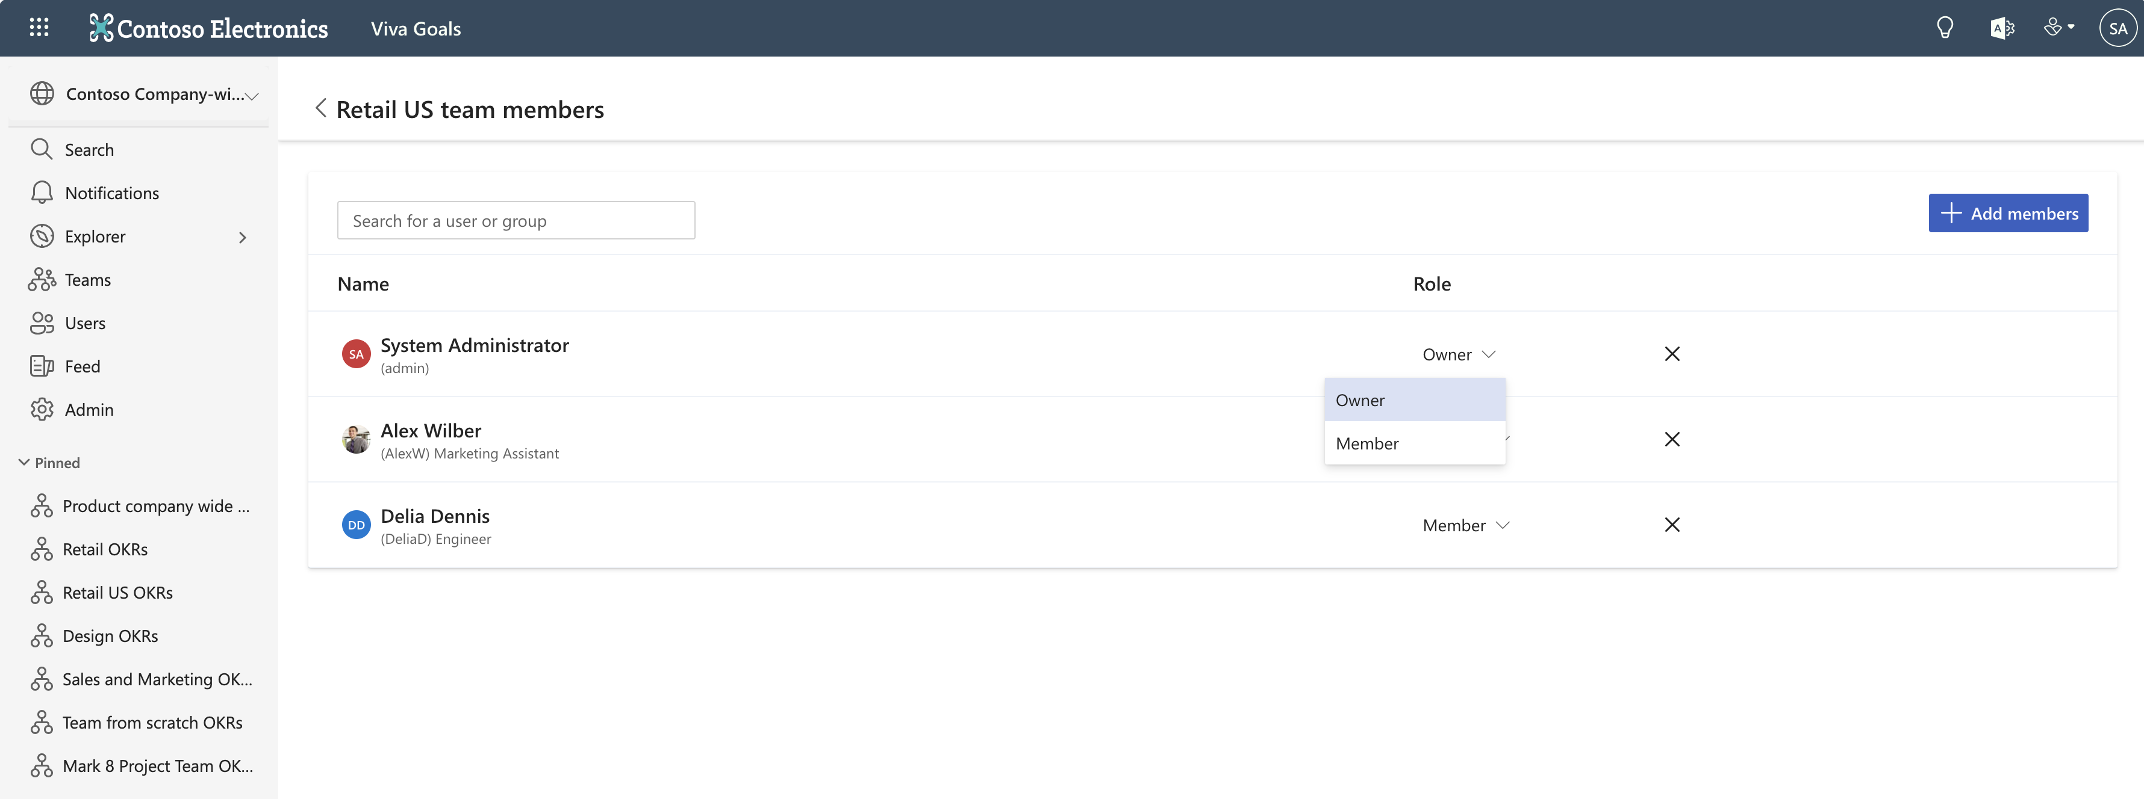
Task: Collapse the Pinned section
Action: [x=49, y=462]
